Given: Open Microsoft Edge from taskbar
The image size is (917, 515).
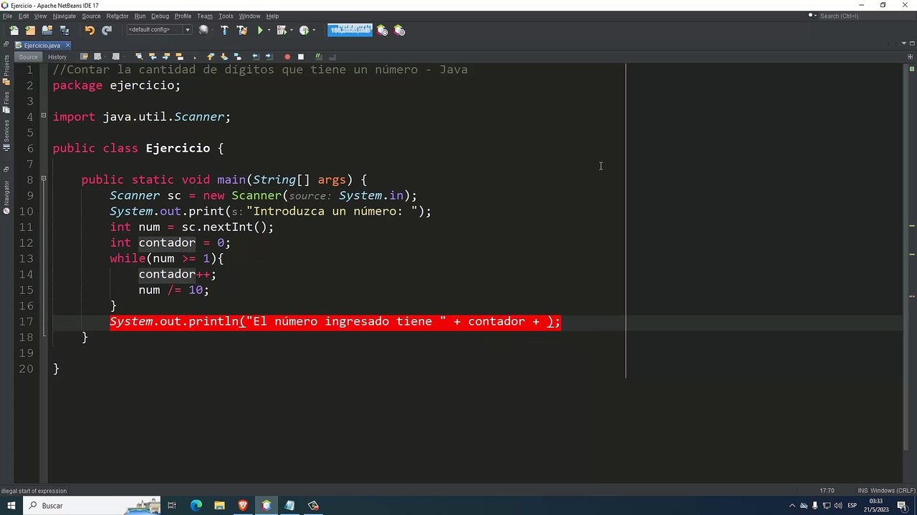Looking at the screenshot, I should (196, 506).
